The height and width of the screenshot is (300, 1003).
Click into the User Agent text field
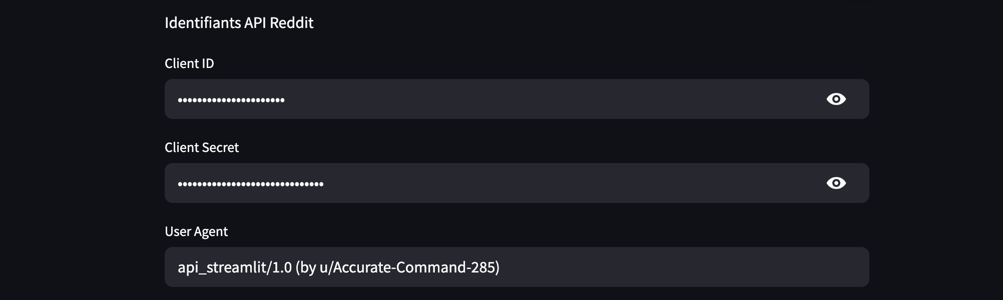517,267
